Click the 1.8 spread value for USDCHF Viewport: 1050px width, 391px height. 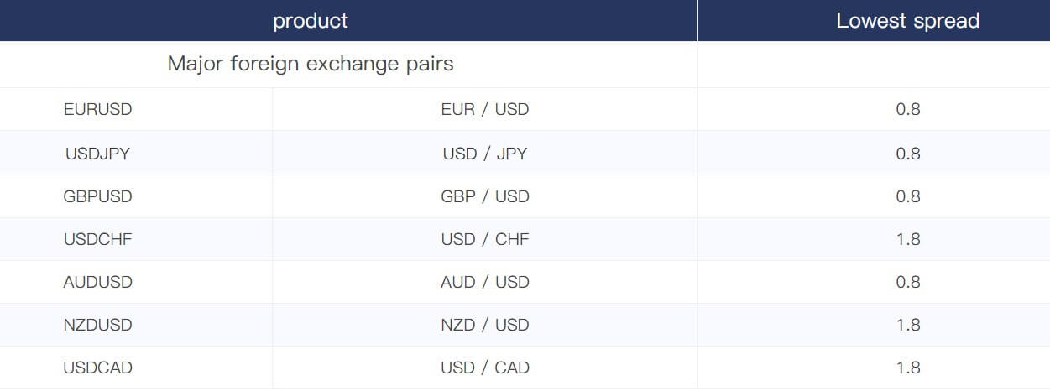pos(908,239)
